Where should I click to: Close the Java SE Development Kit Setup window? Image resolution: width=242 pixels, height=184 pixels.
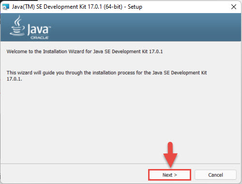(x=234, y=7)
